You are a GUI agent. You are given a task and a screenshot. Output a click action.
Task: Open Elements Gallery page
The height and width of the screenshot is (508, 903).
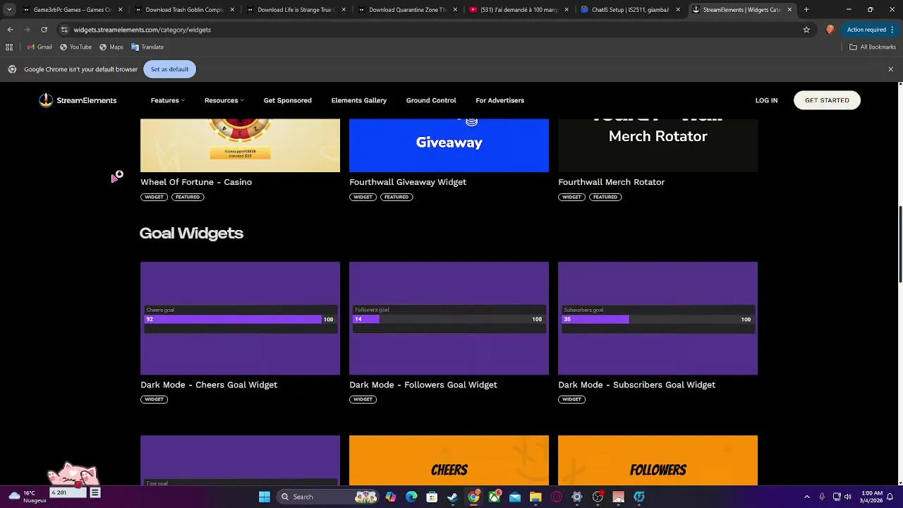(358, 100)
